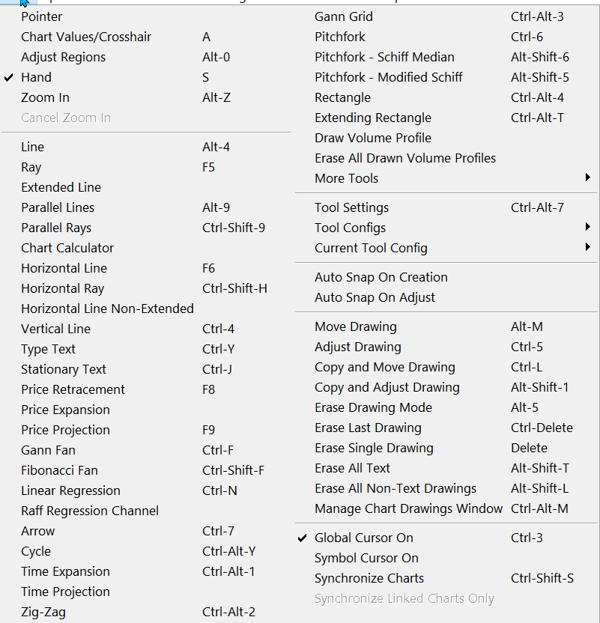Choose Chart Values/Crosshair tool
This screenshot has height=623, width=600.
click(86, 37)
